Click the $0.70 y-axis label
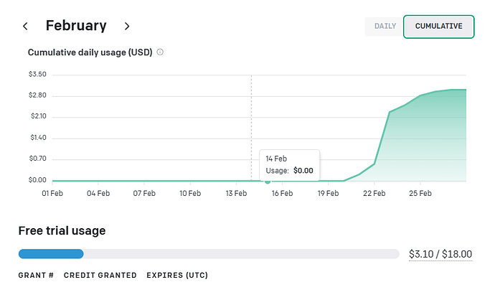The image size is (495, 282). pyautogui.click(x=37, y=159)
